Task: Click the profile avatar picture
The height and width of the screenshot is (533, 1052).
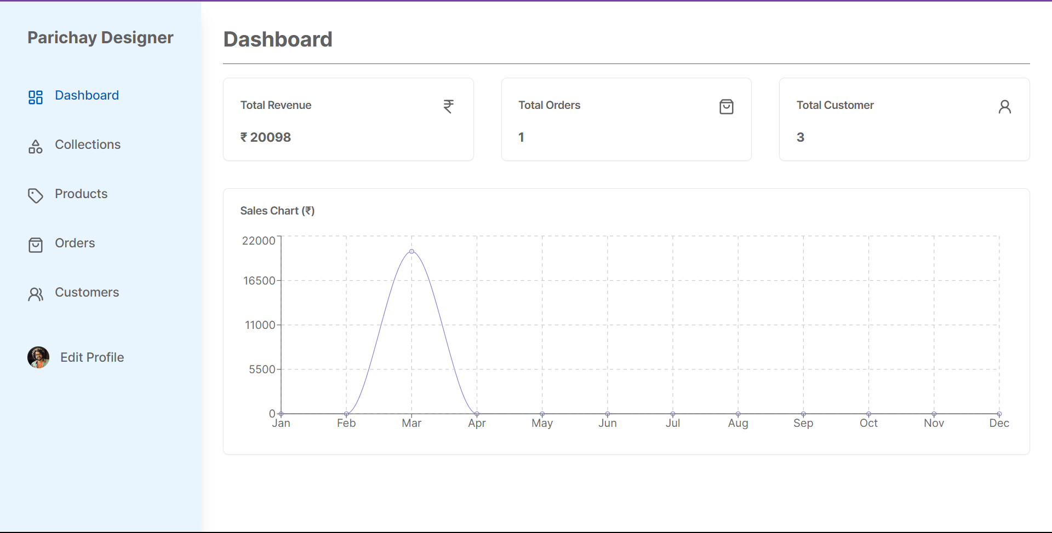Action: [x=38, y=357]
